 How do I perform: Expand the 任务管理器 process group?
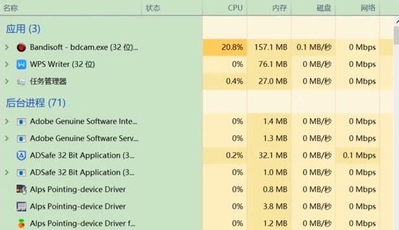point(7,82)
